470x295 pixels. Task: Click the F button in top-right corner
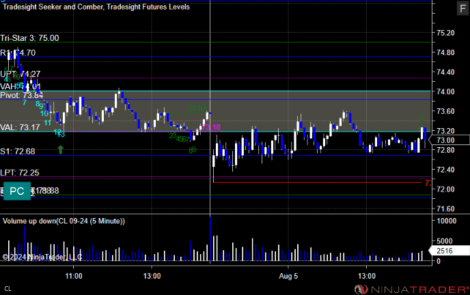[x=462, y=8]
